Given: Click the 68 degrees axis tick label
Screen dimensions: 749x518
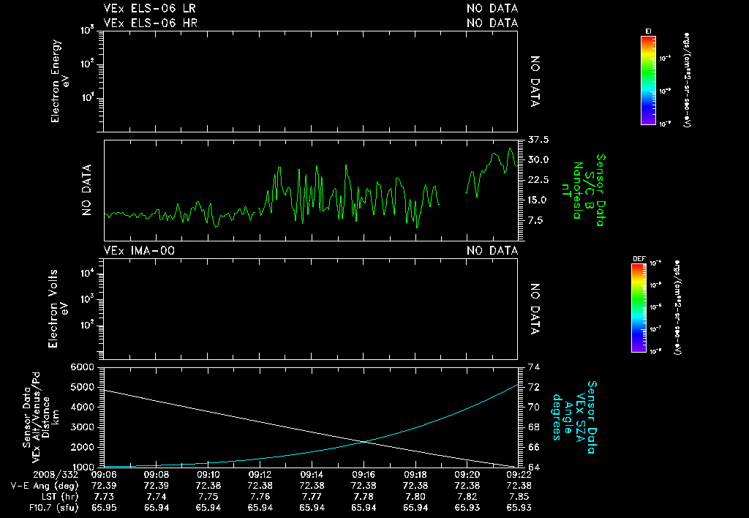Looking at the screenshot, I should point(534,427).
